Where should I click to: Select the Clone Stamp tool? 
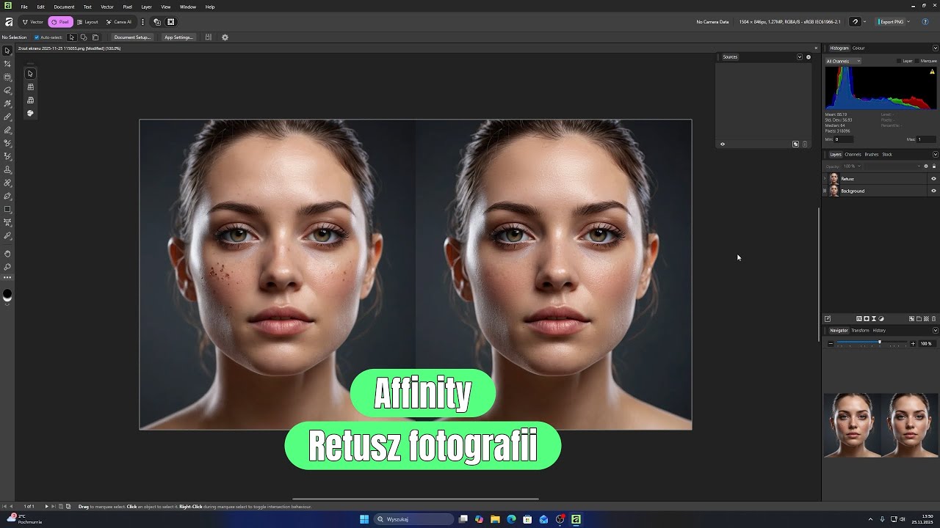tap(7, 169)
